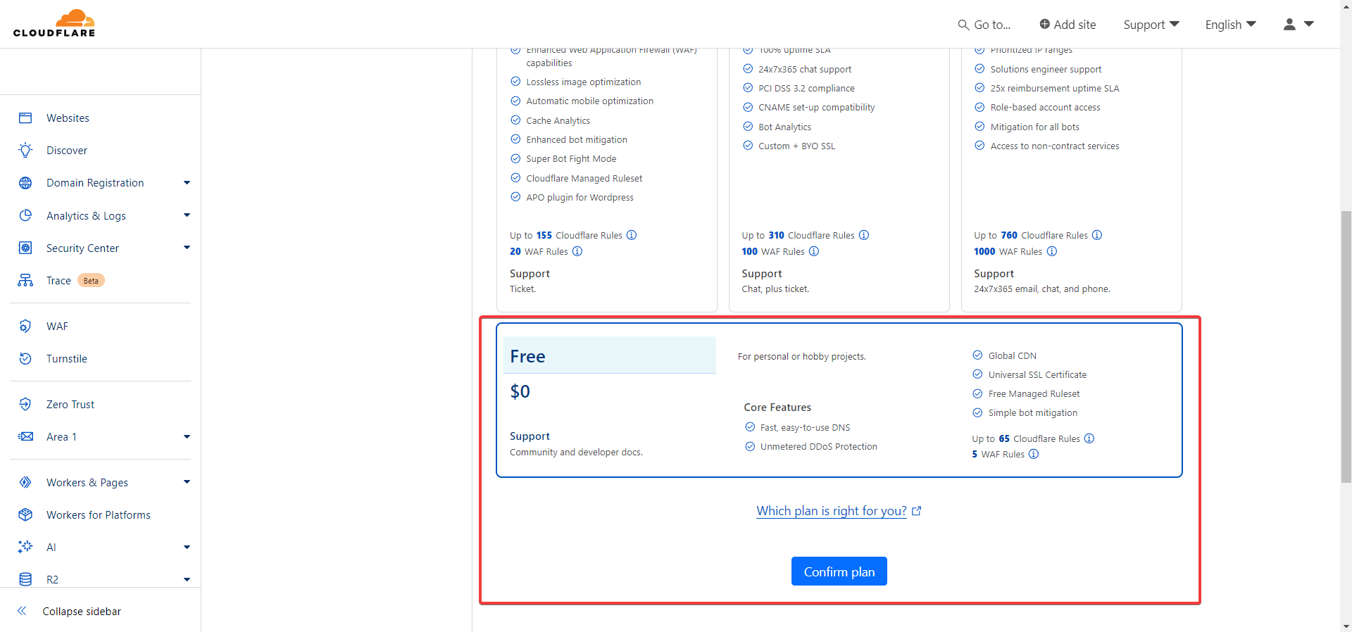Click the AI sparkle icon
The image size is (1352, 632).
click(25, 547)
